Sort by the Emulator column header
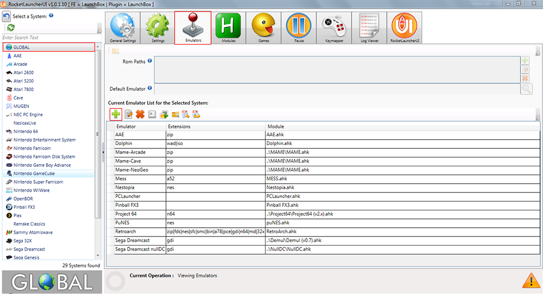 click(x=140, y=126)
